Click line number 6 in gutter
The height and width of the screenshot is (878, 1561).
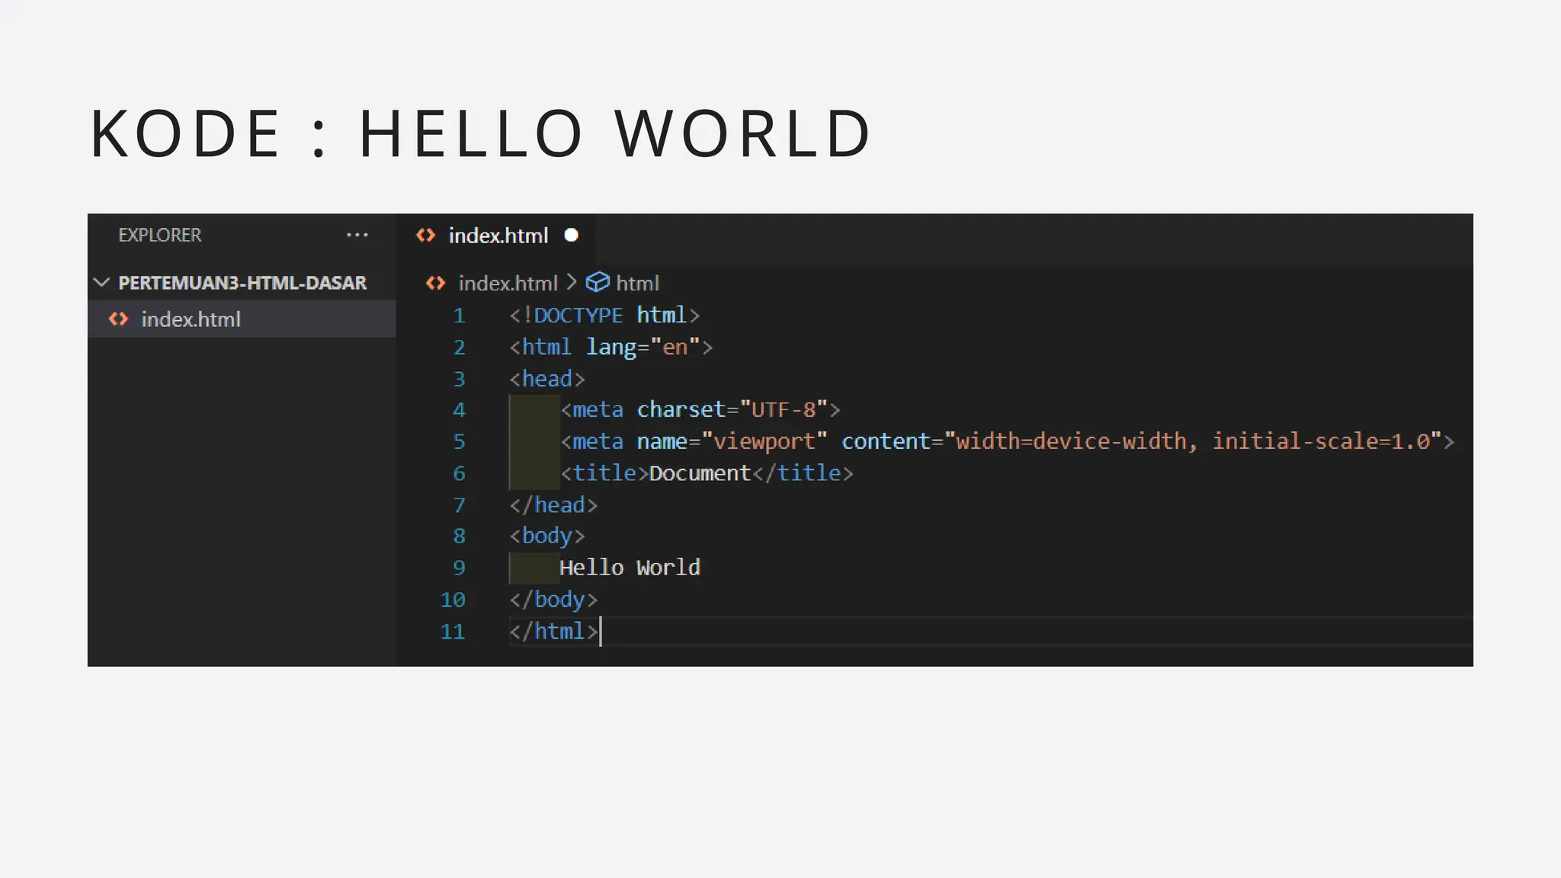[x=459, y=473]
